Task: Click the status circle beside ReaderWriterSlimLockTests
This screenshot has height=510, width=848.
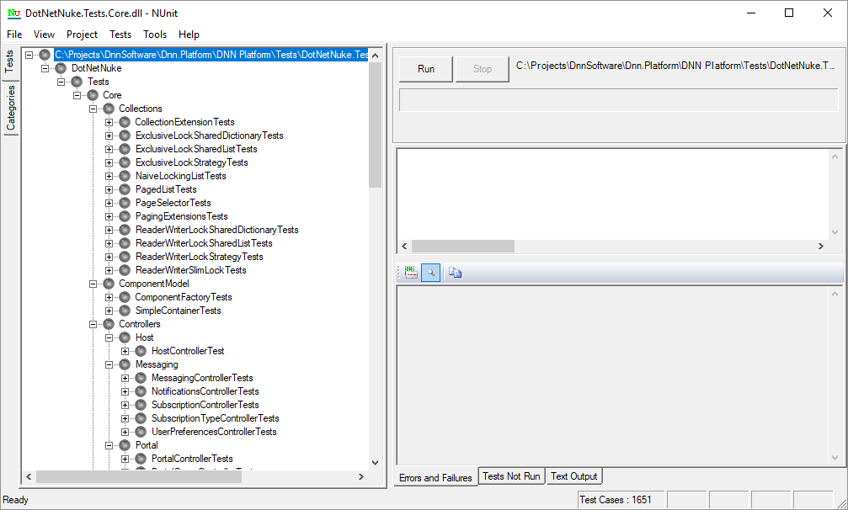Action: [x=125, y=270]
